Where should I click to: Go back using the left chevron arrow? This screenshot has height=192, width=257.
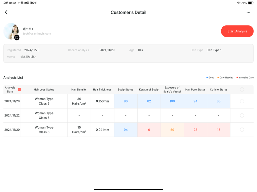point(6,12)
